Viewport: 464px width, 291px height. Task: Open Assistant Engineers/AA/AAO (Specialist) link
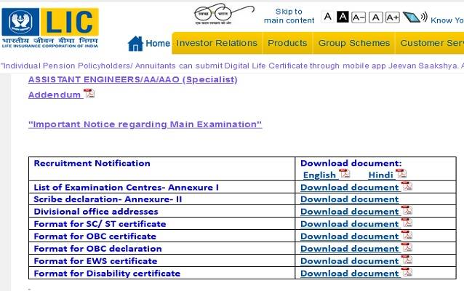(133, 79)
